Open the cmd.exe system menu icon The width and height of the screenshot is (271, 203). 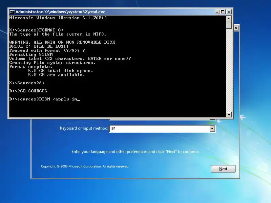pyautogui.click(x=12, y=12)
